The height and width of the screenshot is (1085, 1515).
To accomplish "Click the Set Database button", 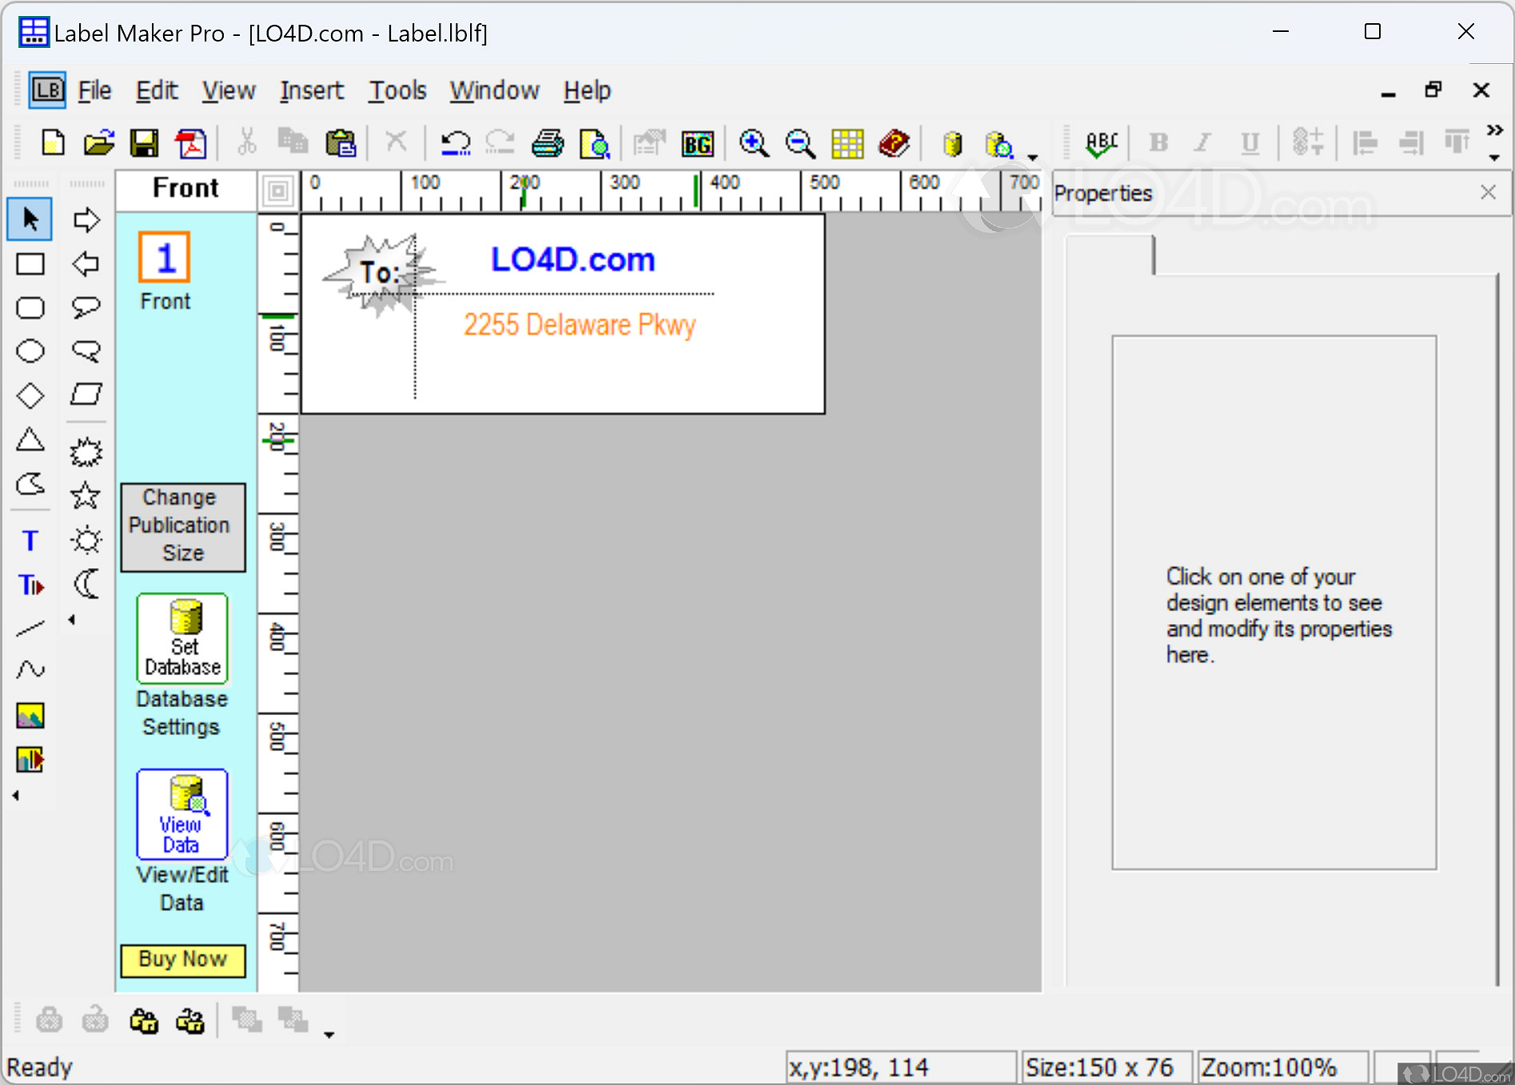I will tap(182, 638).
